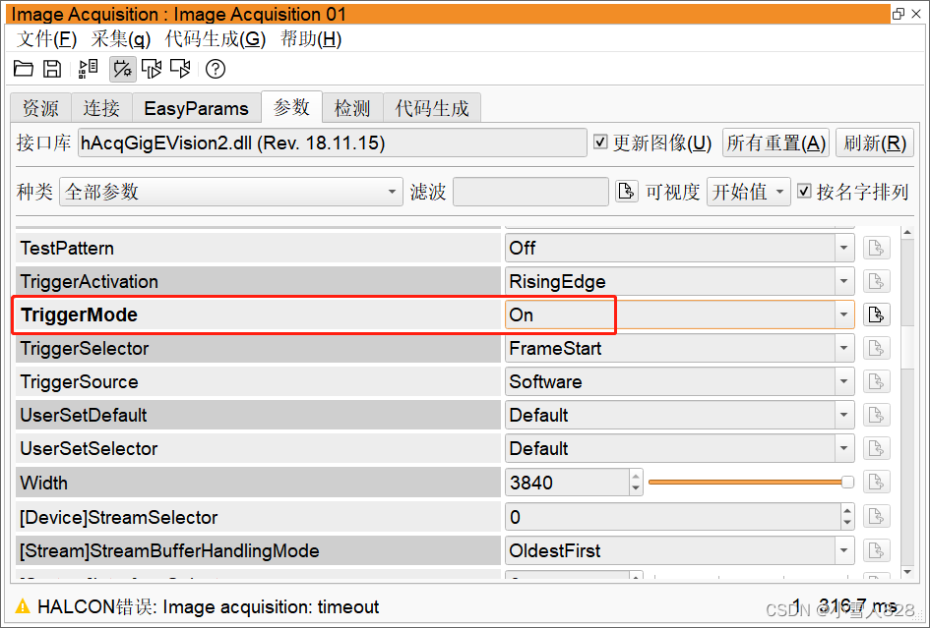Click the insert code icon beside Width

pyautogui.click(x=876, y=482)
